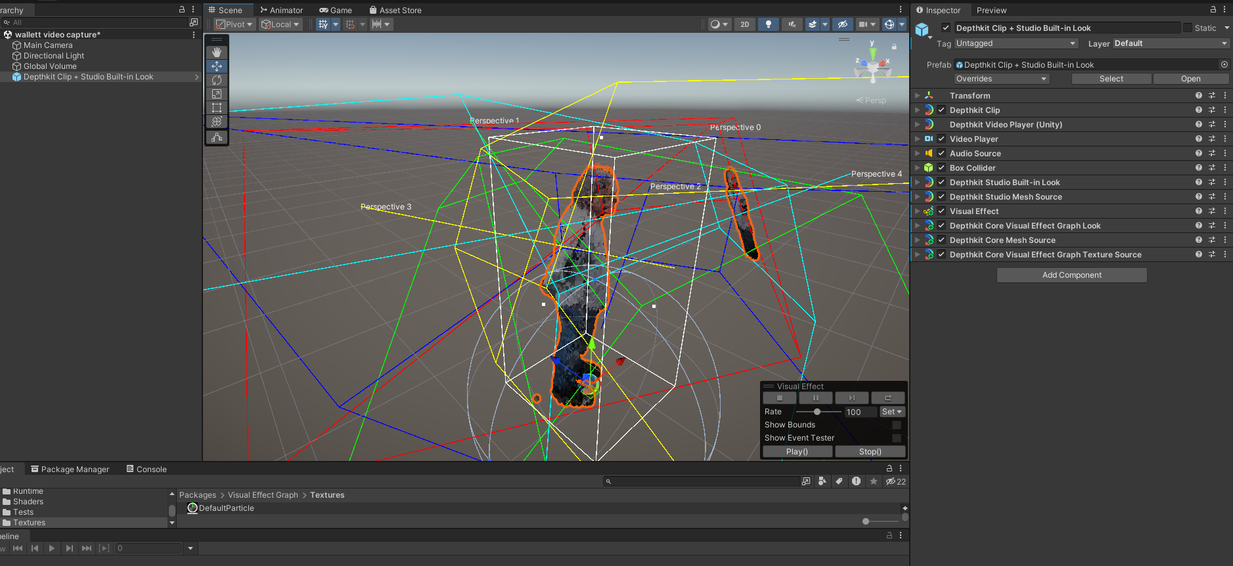Toggle scene lighting lightbulb icon

click(768, 24)
